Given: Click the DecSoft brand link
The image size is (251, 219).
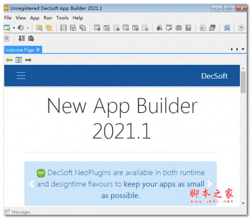Looking at the screenshot, I should pyautogui.click(x=215, y=76).
